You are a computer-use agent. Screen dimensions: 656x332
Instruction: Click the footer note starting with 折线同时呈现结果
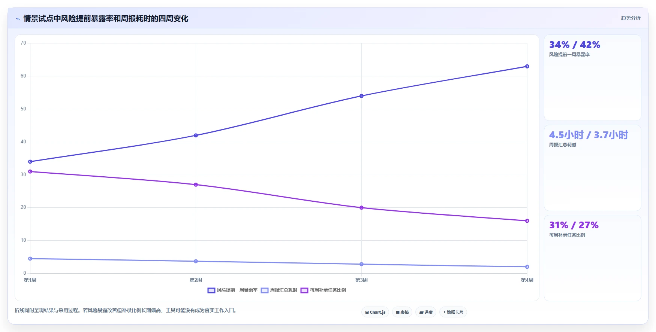[x=126, y=310]
